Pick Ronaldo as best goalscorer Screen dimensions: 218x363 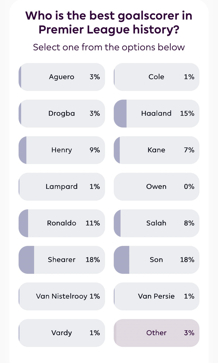coord(62,223)
